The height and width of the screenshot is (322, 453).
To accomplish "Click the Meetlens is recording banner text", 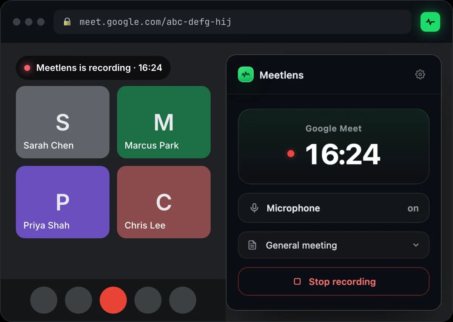I will tap(99, 68).
